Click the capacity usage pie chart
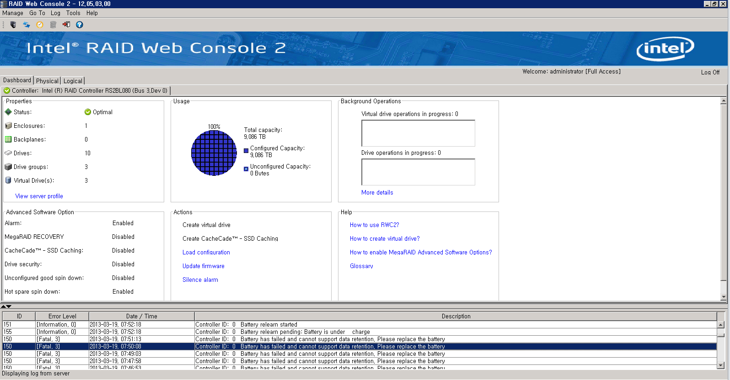This screenshot has width=730, height=380. tap(214, 153)
